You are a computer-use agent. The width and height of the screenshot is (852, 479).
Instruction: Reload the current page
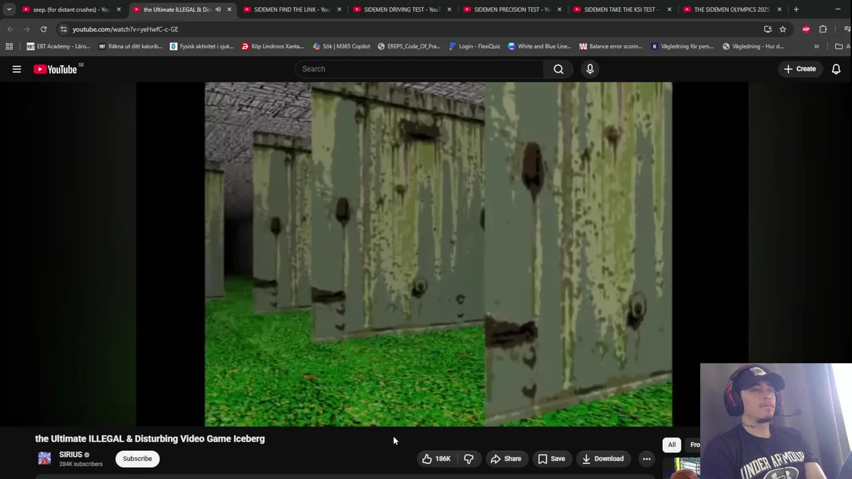[x=43, y=29]
